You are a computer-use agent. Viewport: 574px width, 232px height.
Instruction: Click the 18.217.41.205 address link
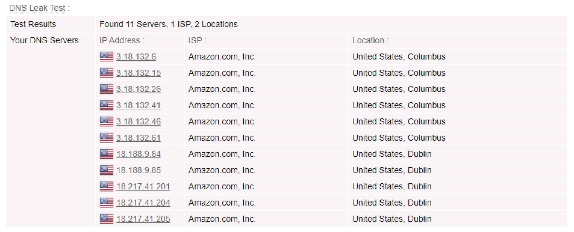(x=143, y=219)
